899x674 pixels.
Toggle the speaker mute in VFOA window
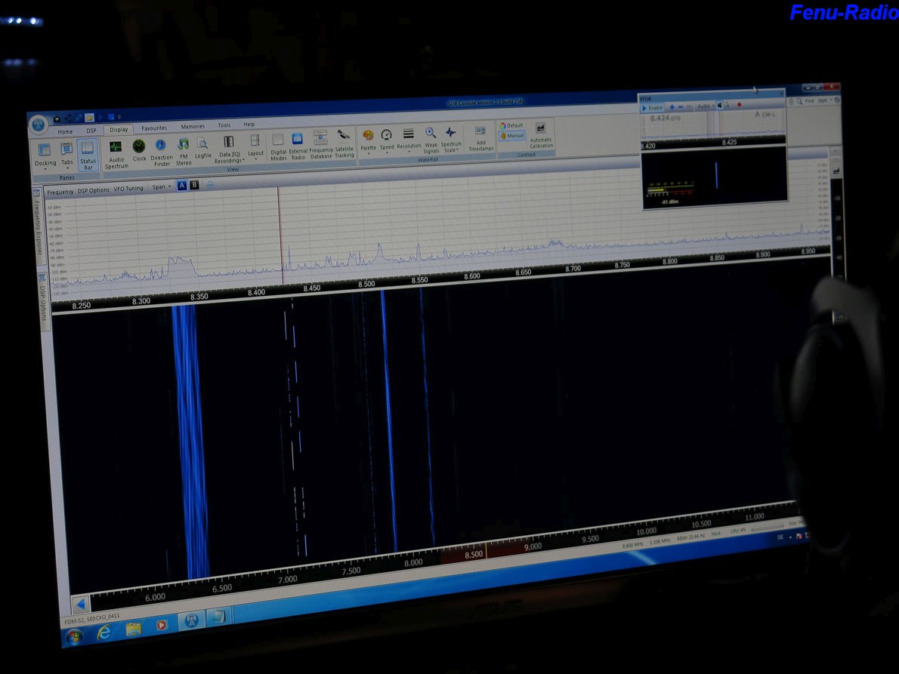[x=719, y=106]
